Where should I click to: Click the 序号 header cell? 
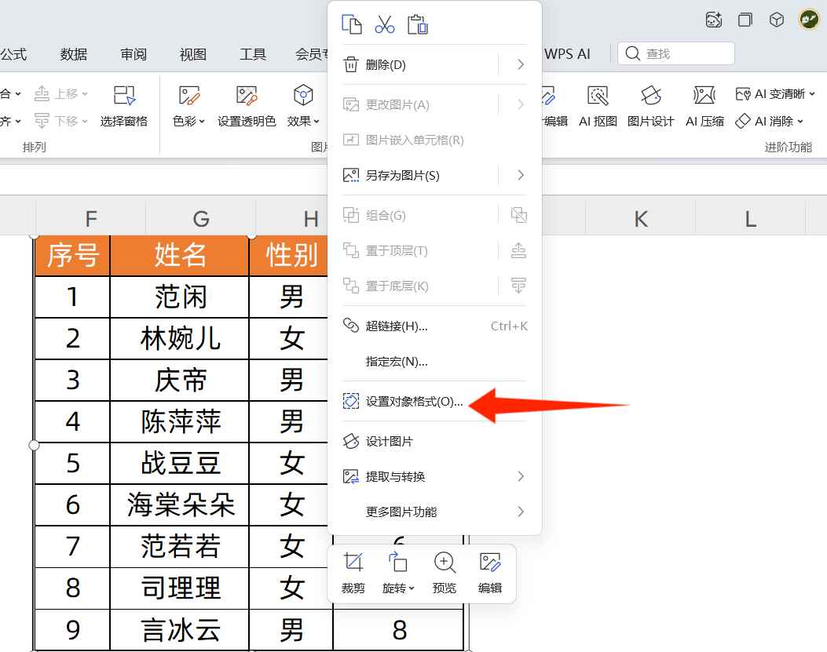[x=72, y=256]
